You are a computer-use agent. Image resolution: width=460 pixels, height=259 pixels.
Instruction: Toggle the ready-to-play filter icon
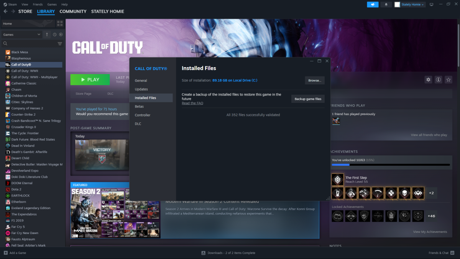(x=61, y=35)
